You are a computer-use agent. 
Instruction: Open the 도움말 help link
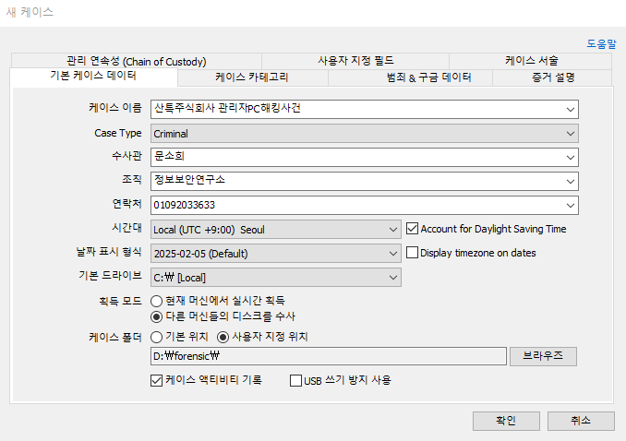pyautogui.click(x=601, y=43)
